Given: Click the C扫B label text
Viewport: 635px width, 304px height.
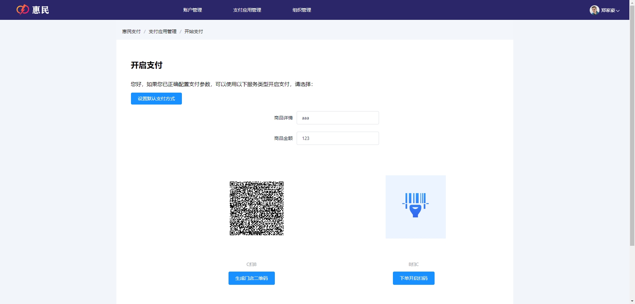Looking at the screenshot, I should point(252,264).
